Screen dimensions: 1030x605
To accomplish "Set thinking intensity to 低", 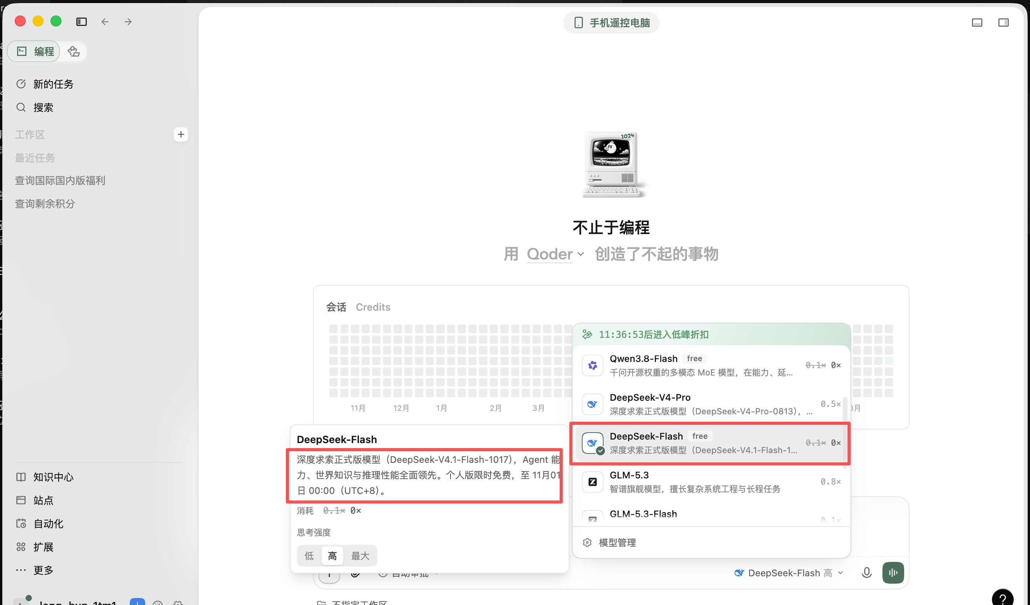I will [x=309, y=556].
